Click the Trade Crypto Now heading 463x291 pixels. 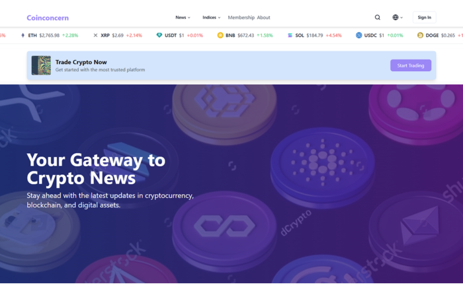81,62
